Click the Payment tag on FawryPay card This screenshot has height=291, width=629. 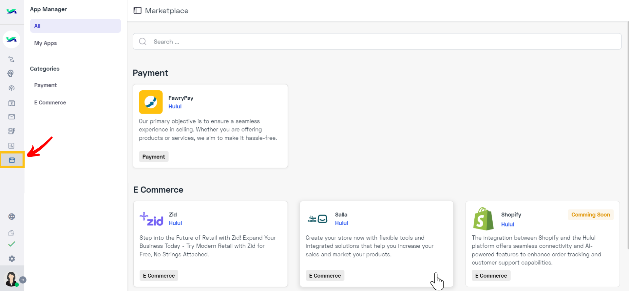(x=154, y=157)
